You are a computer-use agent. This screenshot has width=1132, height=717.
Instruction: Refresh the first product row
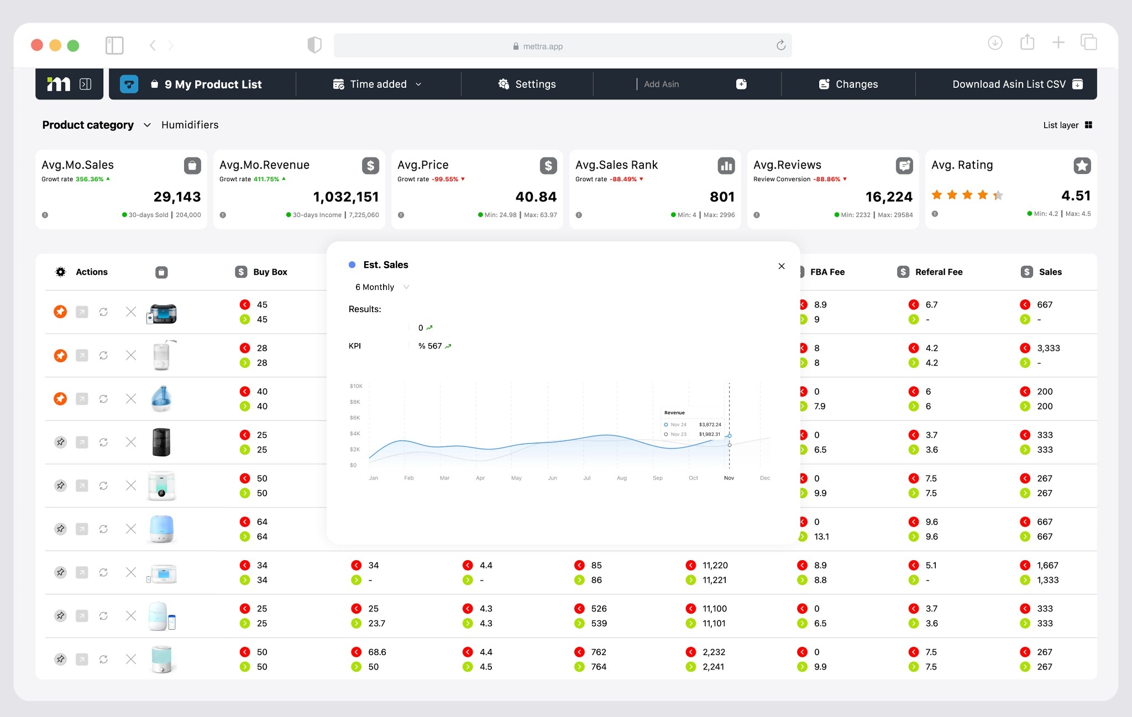coord(103,312)
